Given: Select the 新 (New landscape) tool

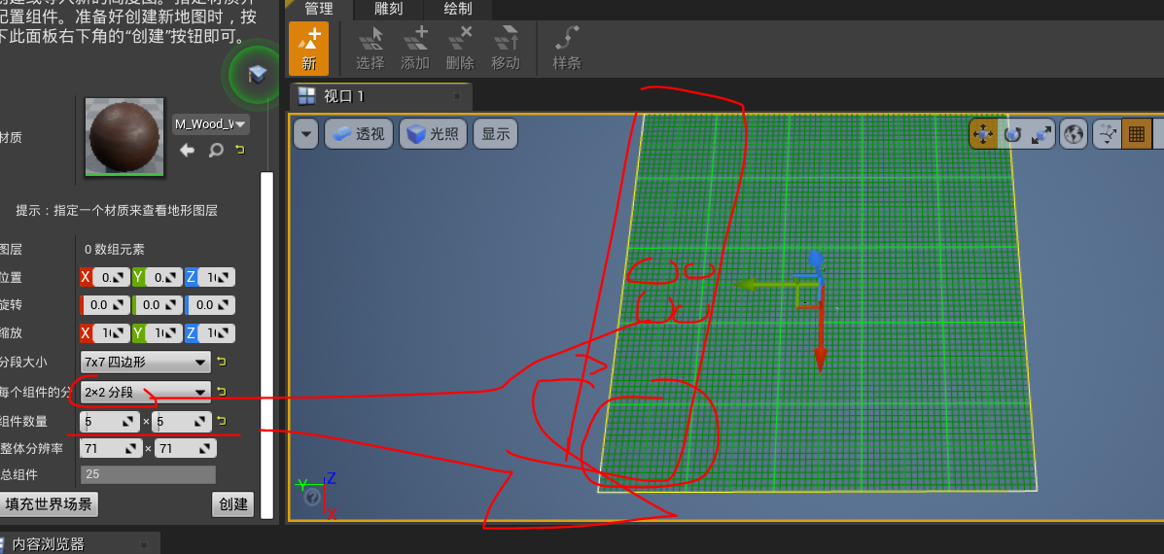Looking at the screenshot, I should click(x=309, y=49).
